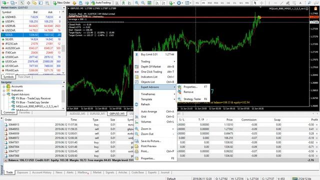Open dropdown arrow next to New Chart icon

pos(8,3)
